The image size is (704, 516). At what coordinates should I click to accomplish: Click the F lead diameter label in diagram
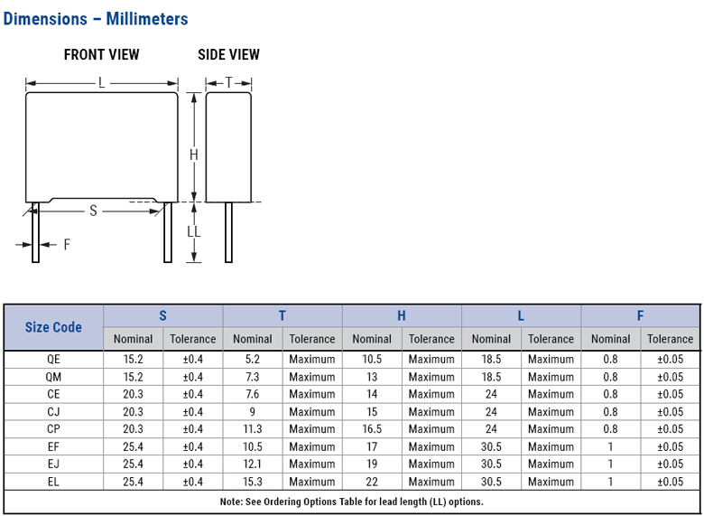click(67, 244)
